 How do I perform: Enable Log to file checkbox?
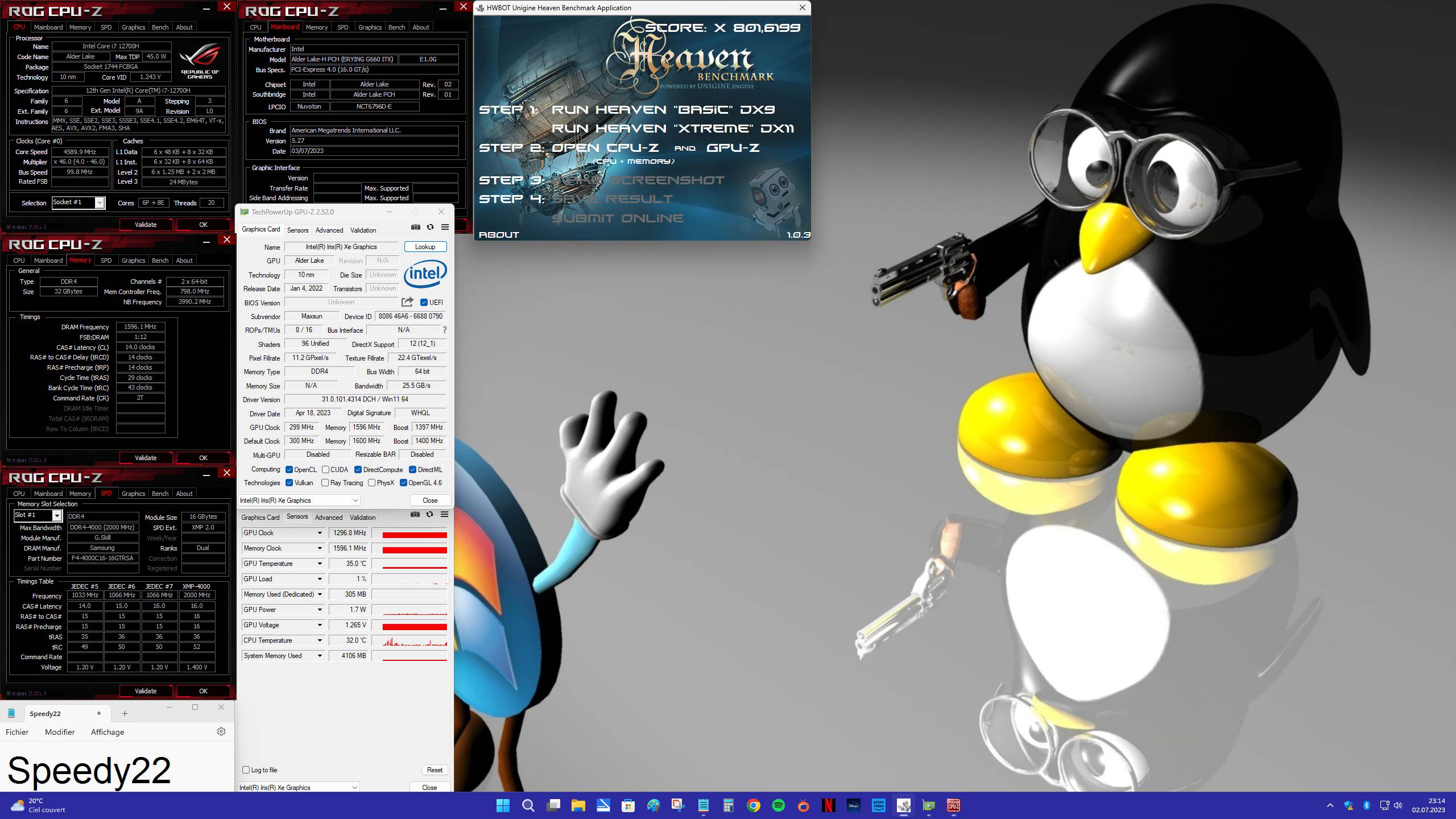pyautogui.click(x=246, y=770)
